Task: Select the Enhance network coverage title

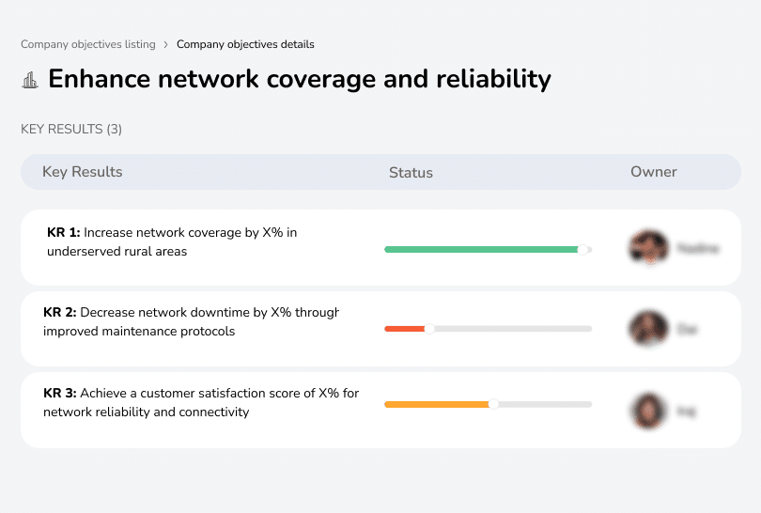Action: click(300, 79)
